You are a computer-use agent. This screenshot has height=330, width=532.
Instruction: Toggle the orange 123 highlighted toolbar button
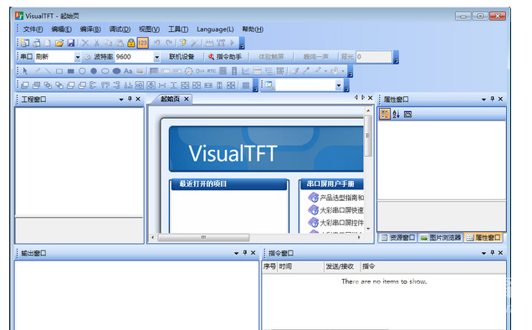(x=143, y=43)
